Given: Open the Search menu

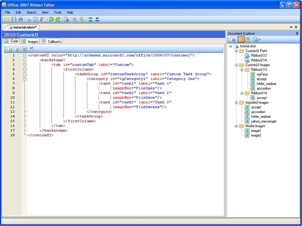Looking at the screenshot, I should (x=31, y=12).
